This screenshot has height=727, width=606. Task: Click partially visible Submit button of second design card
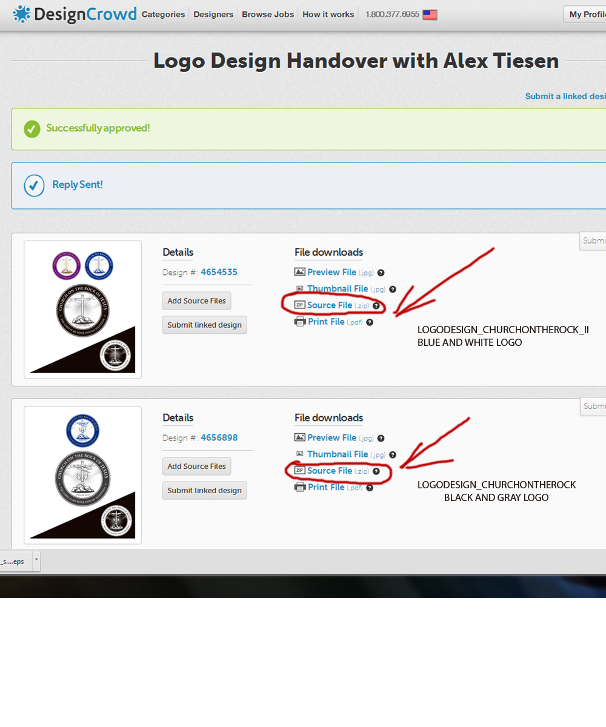(x=594, y=406)
